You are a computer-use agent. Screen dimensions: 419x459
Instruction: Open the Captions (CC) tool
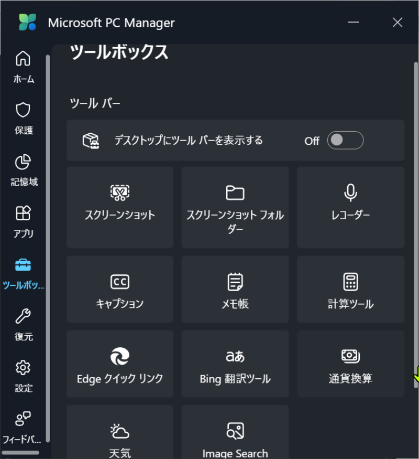tap(120, 290)
